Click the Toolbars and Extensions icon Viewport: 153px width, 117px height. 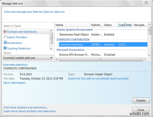pyautogui.click(x=5, y=31)
